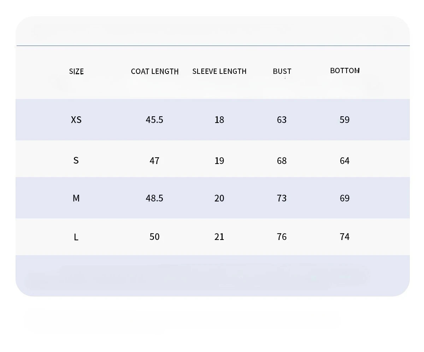Click the SIZE column header
Image resolution: width=424 pixels, height=352 pixels.
pyautogui.click(x=76, y=71)
